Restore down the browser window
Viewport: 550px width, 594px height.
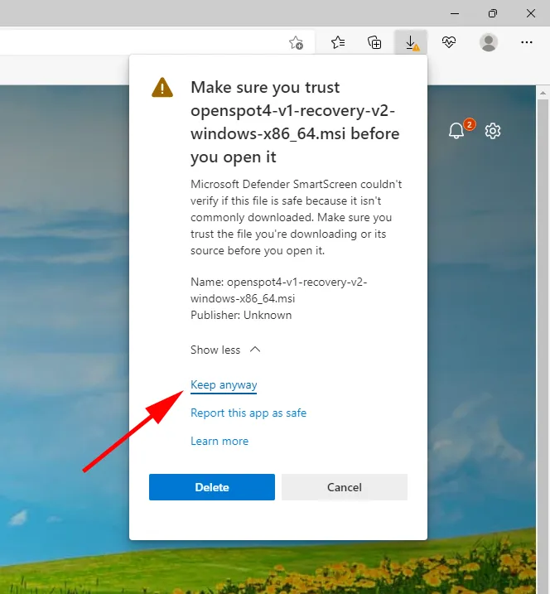coord(492,13)
